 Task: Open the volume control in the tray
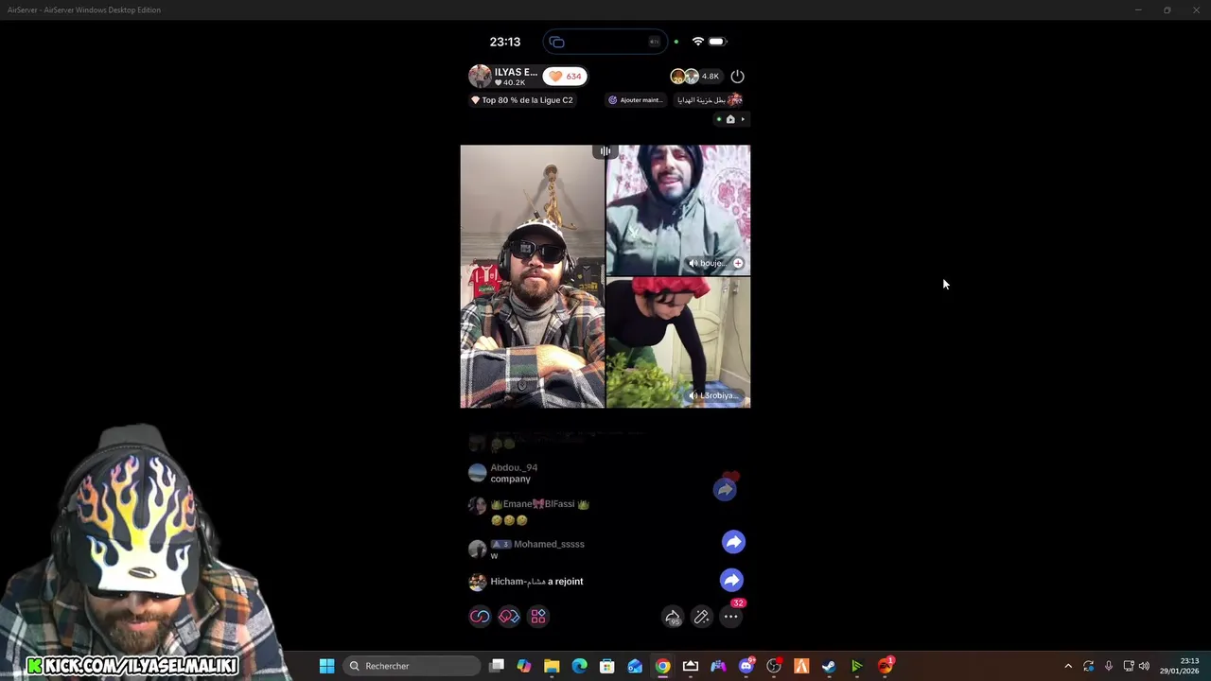click(1144, 666)
